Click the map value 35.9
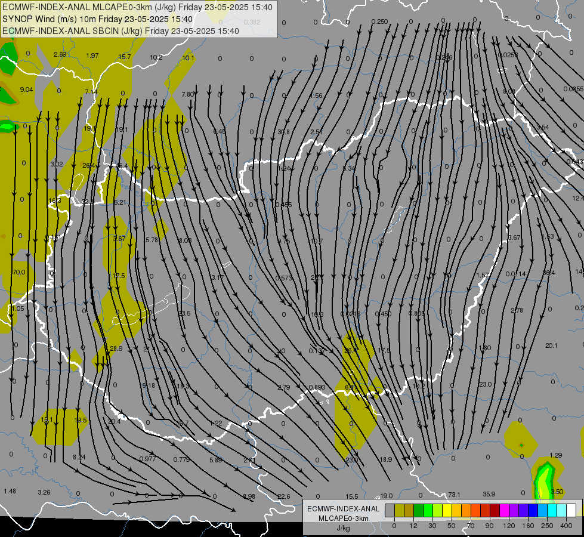Screen dimensions: 584x537 489,494
